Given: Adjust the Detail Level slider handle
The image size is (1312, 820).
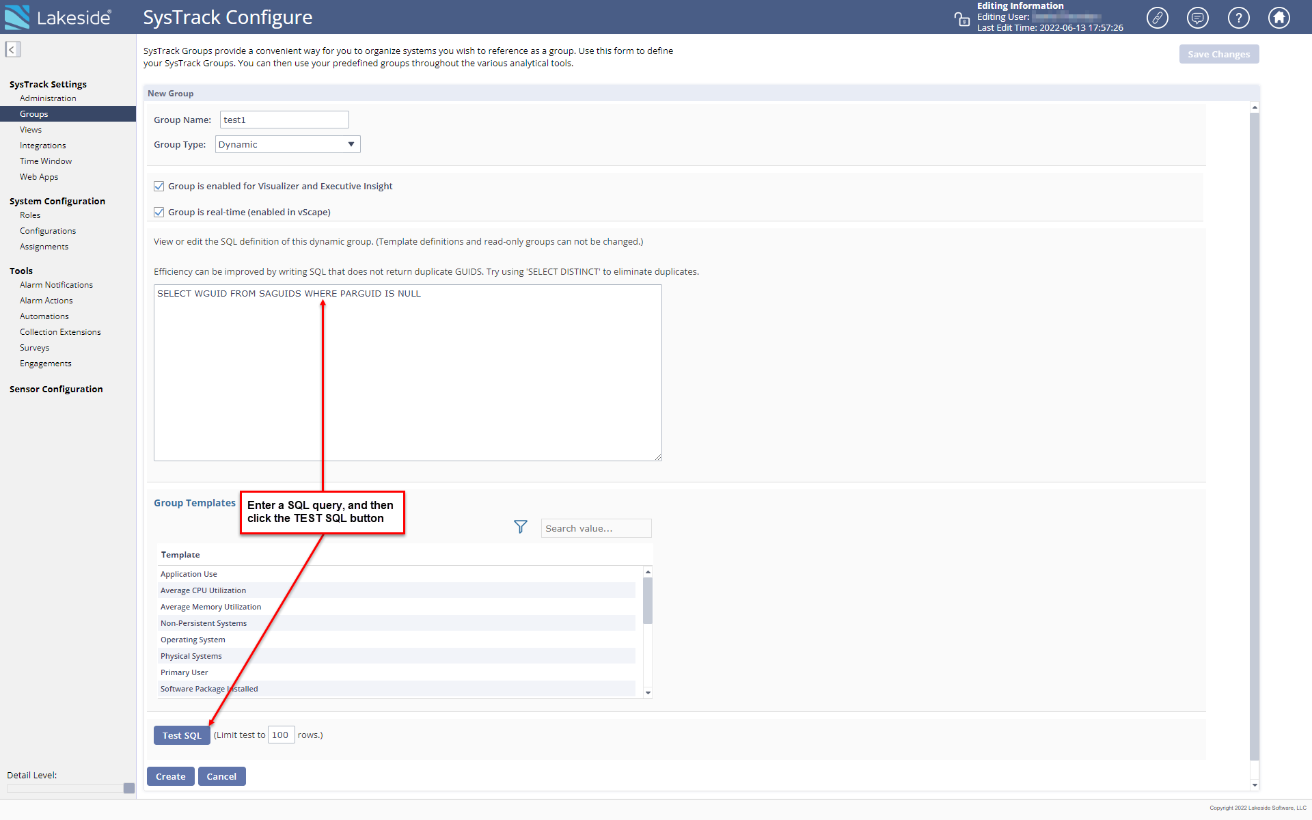Looking at the screenshot, I should tap(129, 788).
